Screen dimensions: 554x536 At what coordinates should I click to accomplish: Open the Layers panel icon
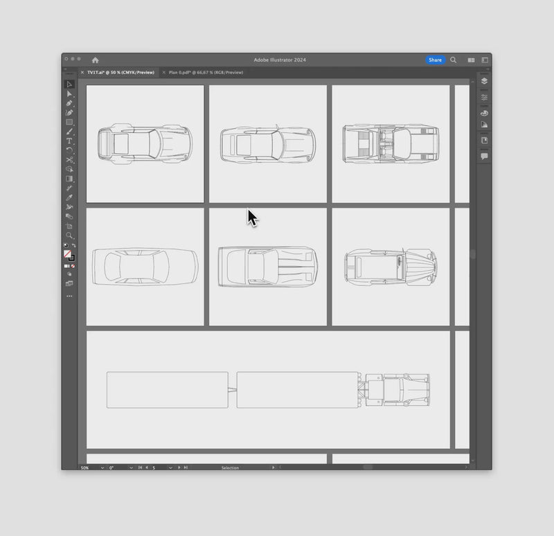[x=484, y=81]
